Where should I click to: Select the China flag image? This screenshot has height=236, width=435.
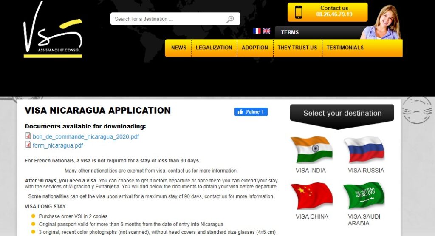click(x=311, y=196)
